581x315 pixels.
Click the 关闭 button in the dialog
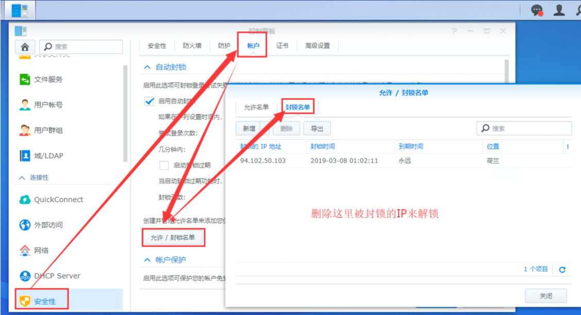pyautogui.click(x=545, y=296)
